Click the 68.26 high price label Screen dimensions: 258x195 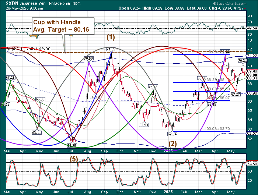coord(10,78)
